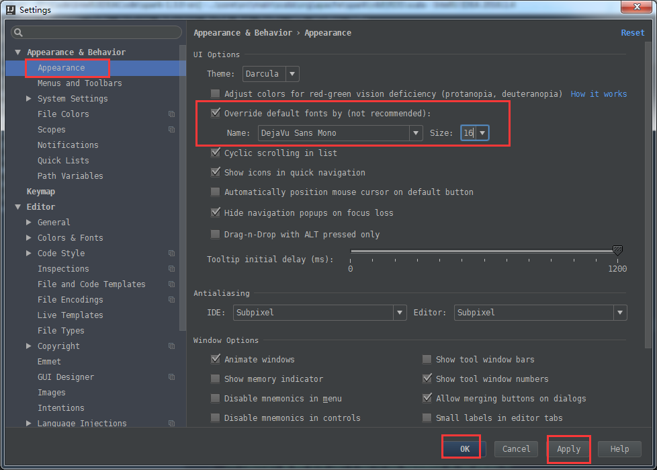657x470 pixels.
Task: Open the Keymap settings page
Action: pyautogui.click(x=41, y=192)
